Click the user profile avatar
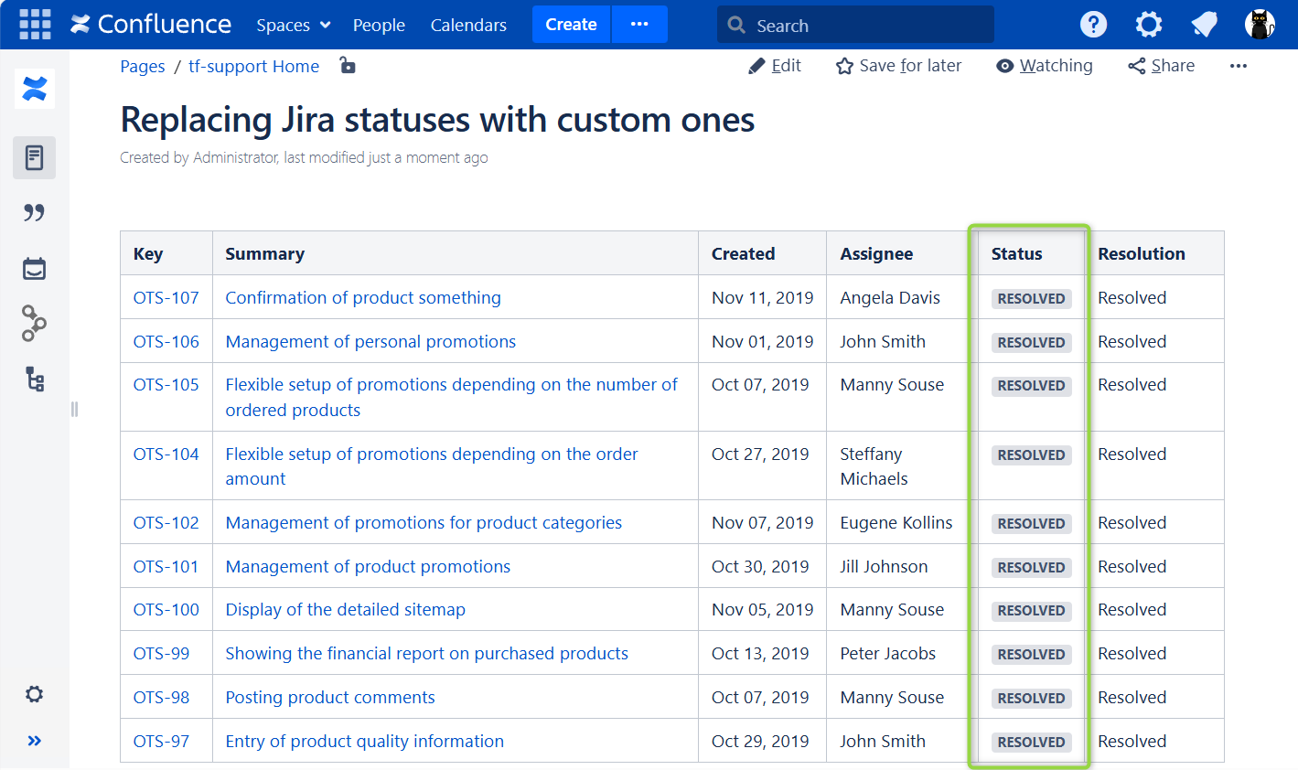1298x770 pixels. coord(1260,25)
